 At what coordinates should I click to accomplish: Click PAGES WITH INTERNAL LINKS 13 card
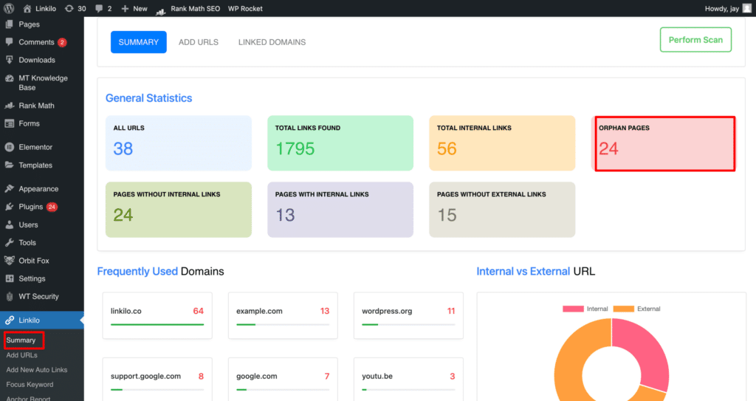pos(340,210)
